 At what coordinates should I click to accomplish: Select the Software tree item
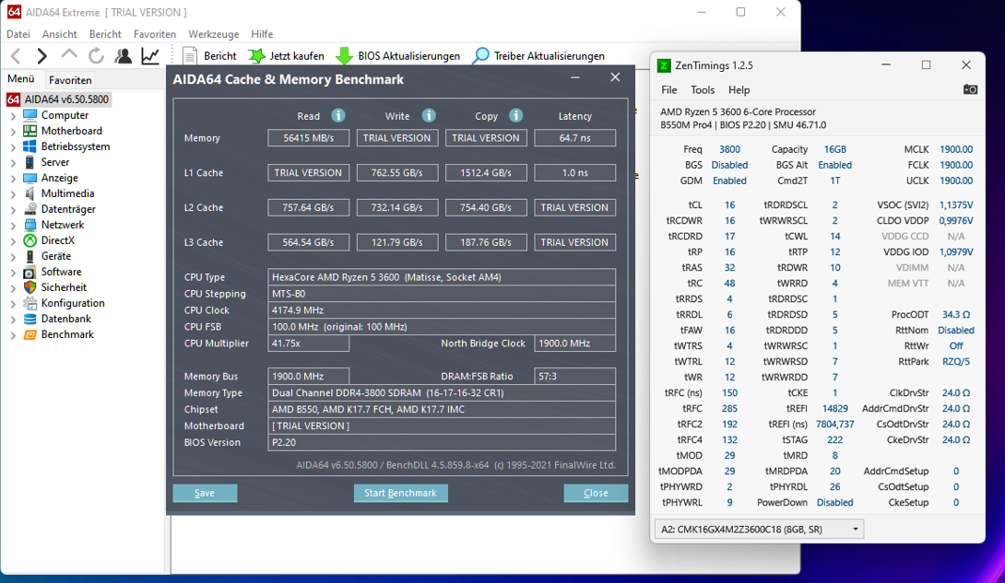coord(62,272)
